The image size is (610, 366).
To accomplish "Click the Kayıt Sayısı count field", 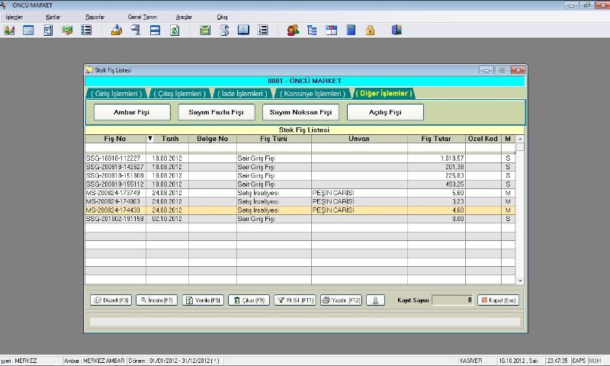I will pos(452,300).
